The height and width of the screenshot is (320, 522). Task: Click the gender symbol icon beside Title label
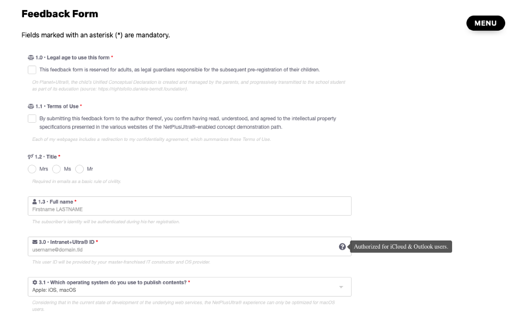tap(29, 157)
